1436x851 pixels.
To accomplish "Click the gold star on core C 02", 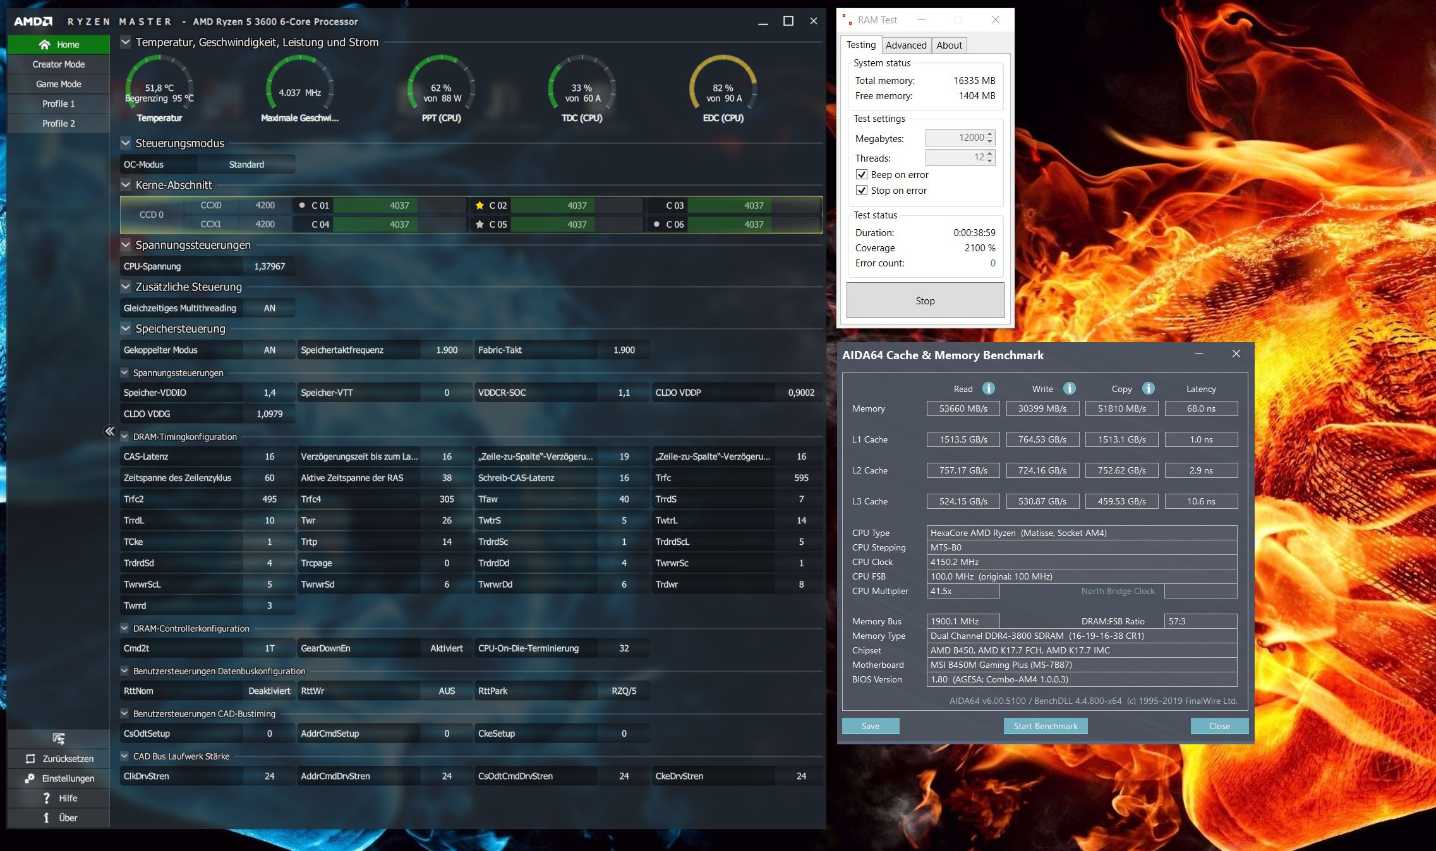I will pos(480,205).
